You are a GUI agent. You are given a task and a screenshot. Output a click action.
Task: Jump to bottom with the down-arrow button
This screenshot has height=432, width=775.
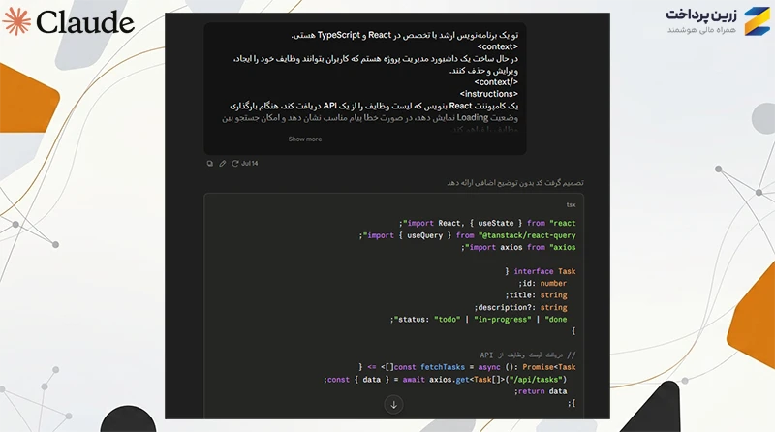click(393, 405)
